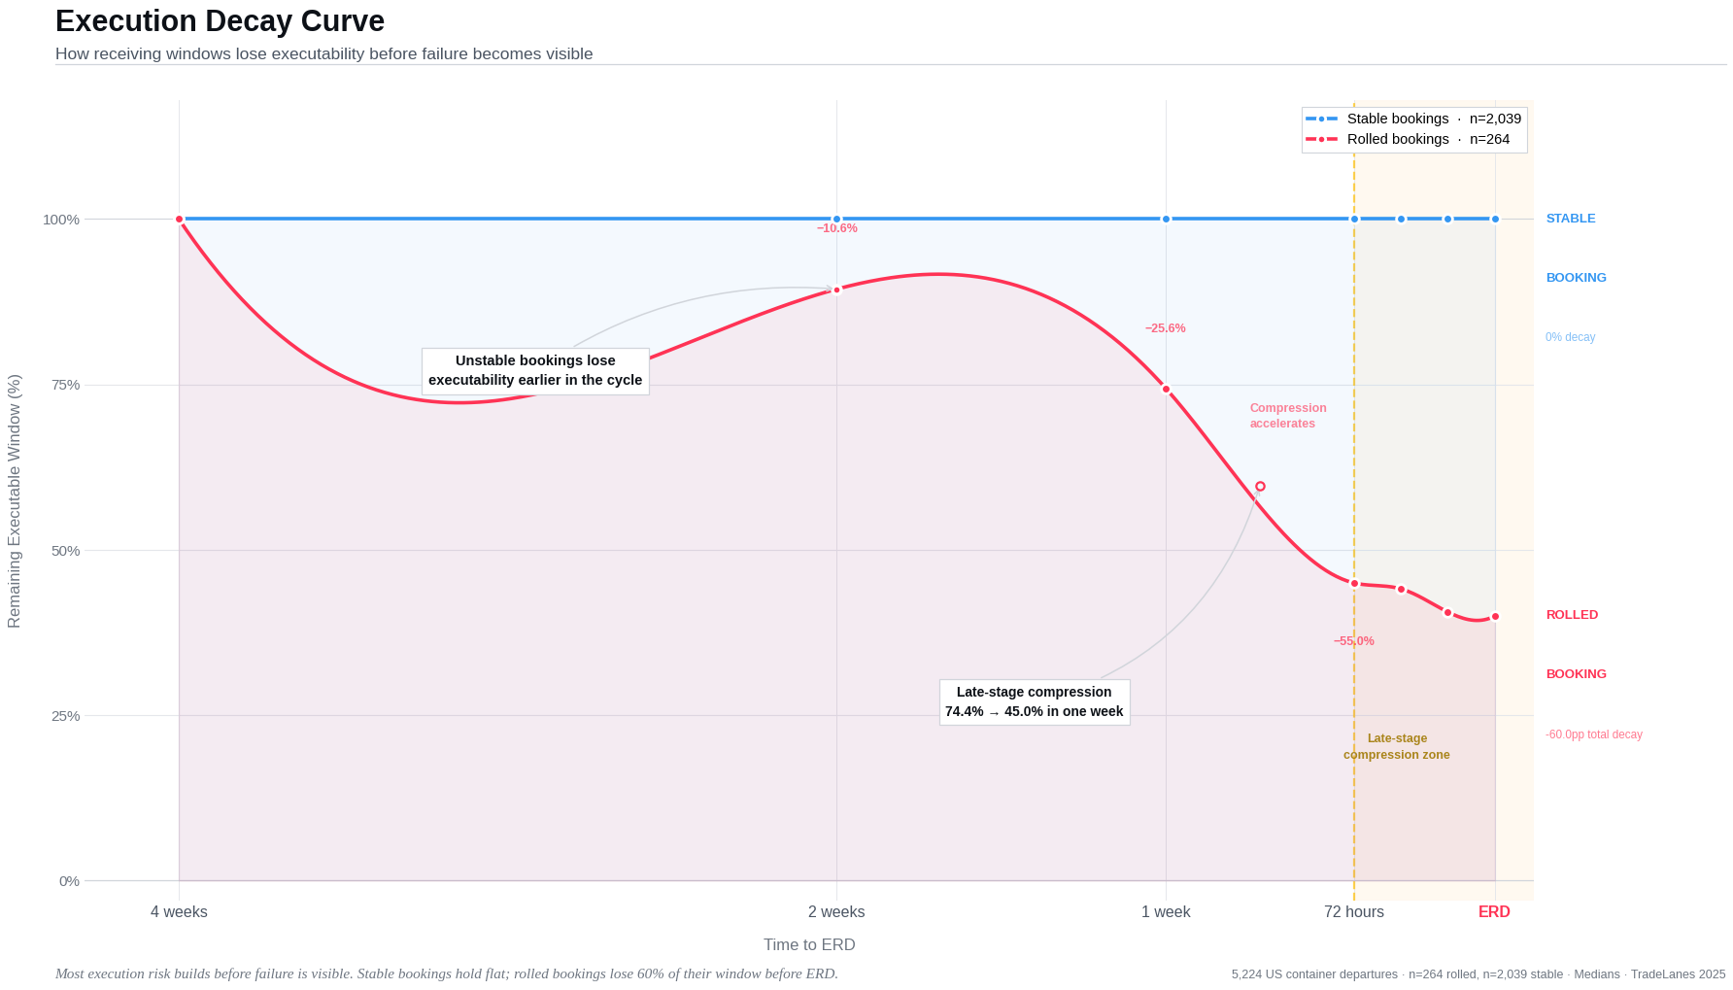Click the Compression accelerates label
Viewport: 1733px width, 990px height.
click(x=1287, y=416)
